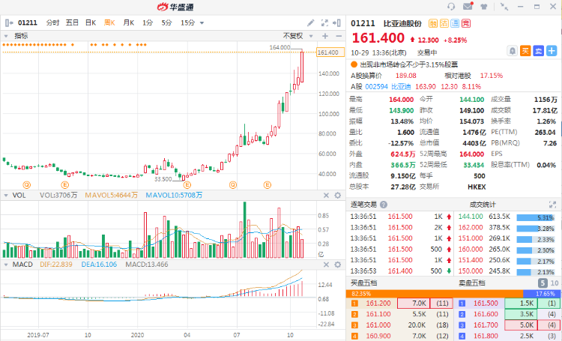Select ask level 3 price 161.700
The height and width of the screenshot is (341, 562).
pyautogui.click(x=486, y=325)
